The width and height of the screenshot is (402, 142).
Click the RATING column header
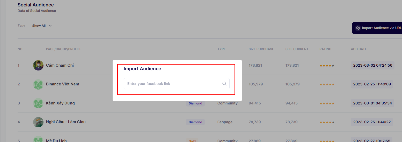[325, 49]
